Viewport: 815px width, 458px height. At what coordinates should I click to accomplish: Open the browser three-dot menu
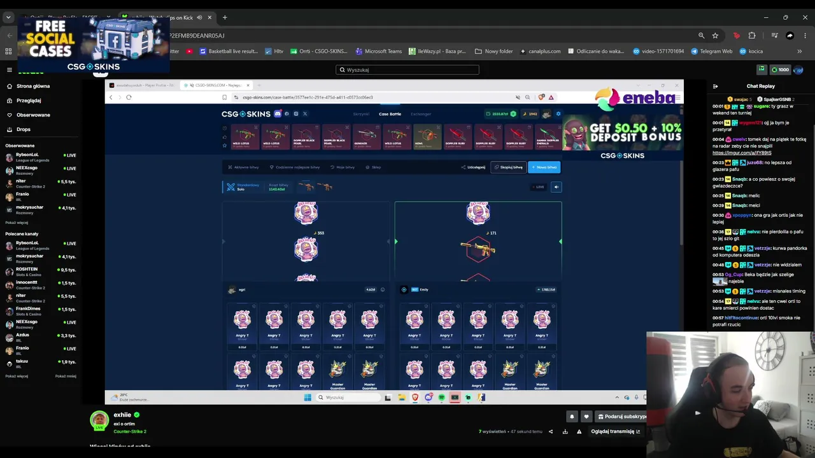(805, 36)
